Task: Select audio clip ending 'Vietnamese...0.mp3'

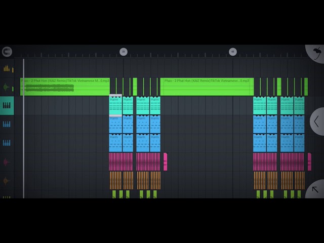Action: pyautogui.click(x=207, y=87)
